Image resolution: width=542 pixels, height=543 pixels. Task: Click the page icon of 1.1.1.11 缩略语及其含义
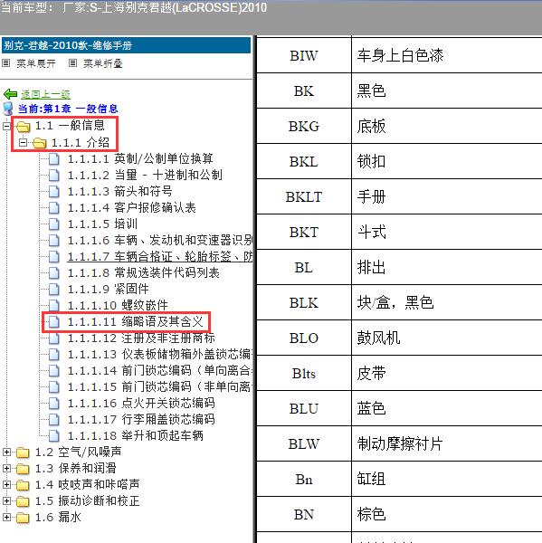tap(53, 322)
